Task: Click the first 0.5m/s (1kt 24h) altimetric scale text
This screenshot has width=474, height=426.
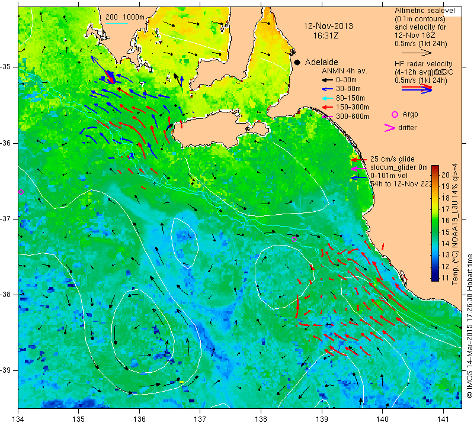Action: tap(421, 44)
